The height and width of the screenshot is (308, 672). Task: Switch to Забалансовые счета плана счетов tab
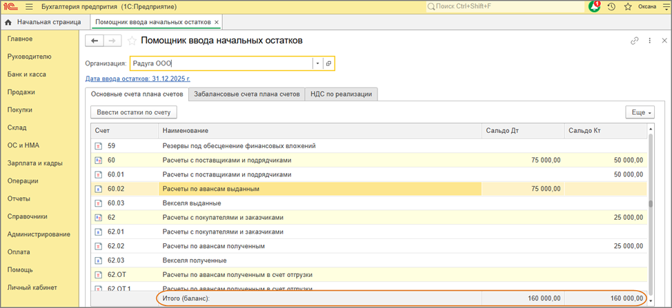[x=247, y=94]
